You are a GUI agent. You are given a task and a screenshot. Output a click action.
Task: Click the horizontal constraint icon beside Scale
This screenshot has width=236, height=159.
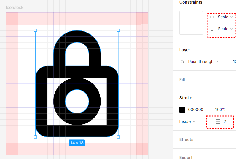[212, 17]
